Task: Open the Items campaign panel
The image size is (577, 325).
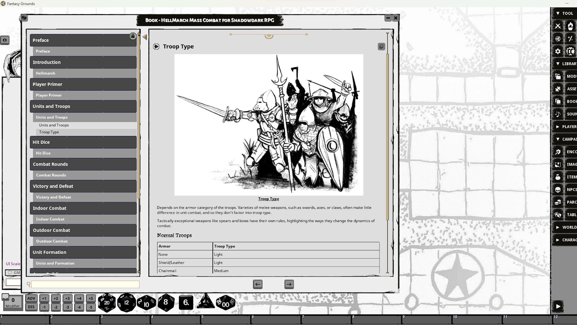Action: click(558, 177)
